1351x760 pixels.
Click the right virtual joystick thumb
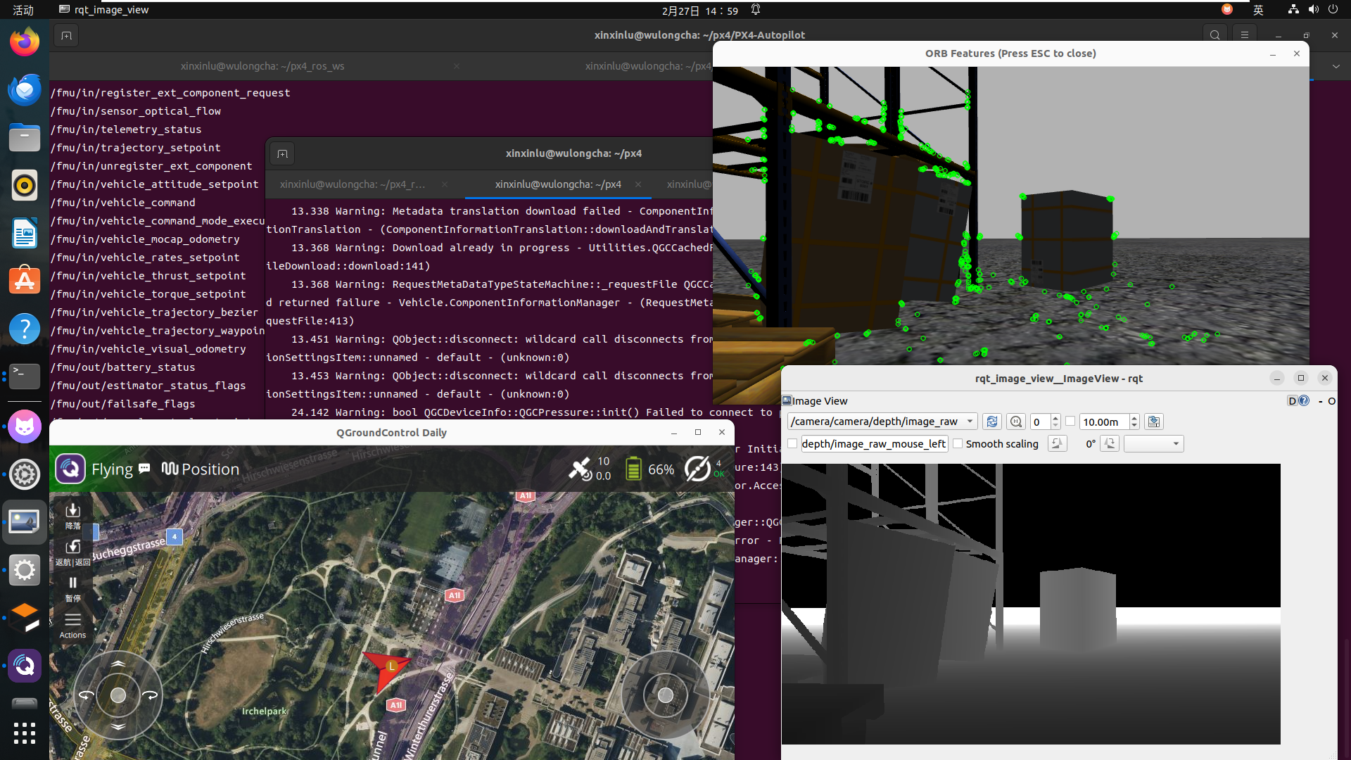point(666,696)
